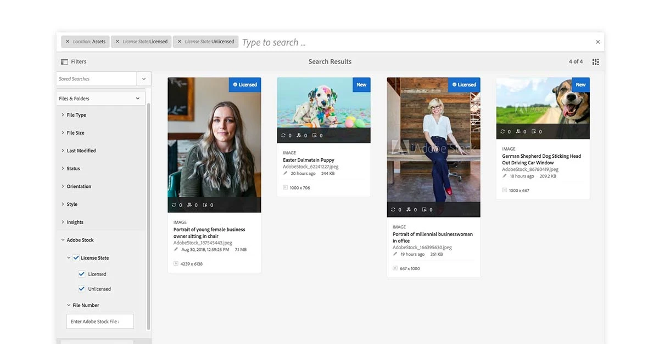Toggle the License State parent checkbox

point(76,257)
